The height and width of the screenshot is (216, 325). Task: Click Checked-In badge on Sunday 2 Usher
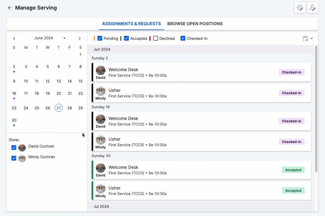click(x=292, y=93)
